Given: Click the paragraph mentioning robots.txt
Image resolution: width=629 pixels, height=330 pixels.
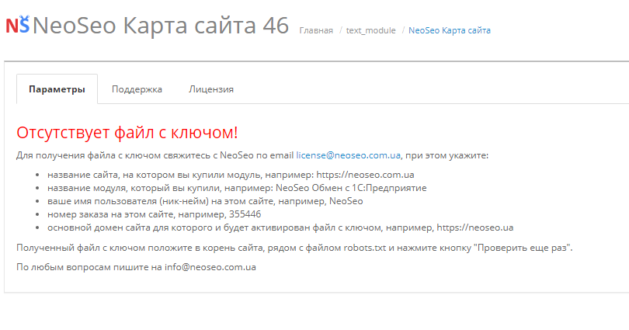Looking at the screenshot, I should pos(294,248).
